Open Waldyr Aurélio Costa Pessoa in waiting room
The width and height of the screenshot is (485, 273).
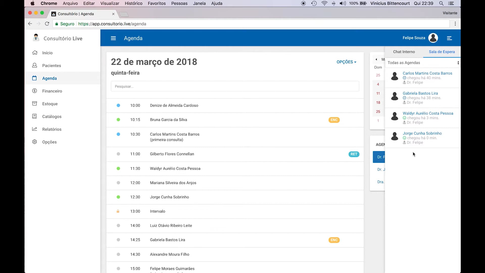[x=428, y=113]
